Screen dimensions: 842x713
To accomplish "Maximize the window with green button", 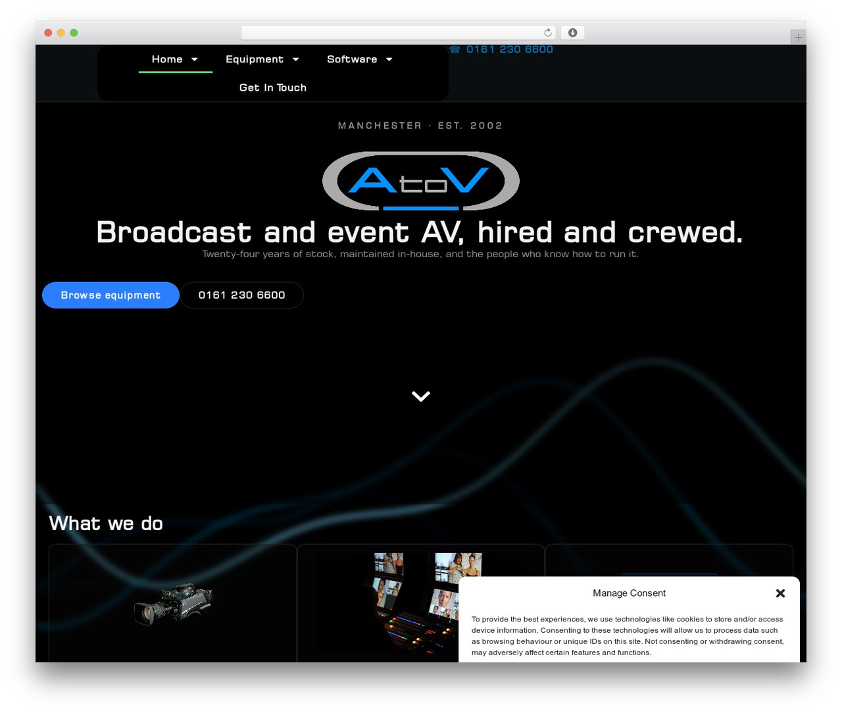I will coord(74,33).
